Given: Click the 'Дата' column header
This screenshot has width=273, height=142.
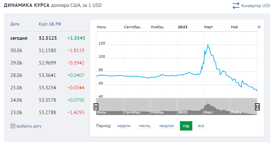Looking at the screenshot, I should (15, 24).
